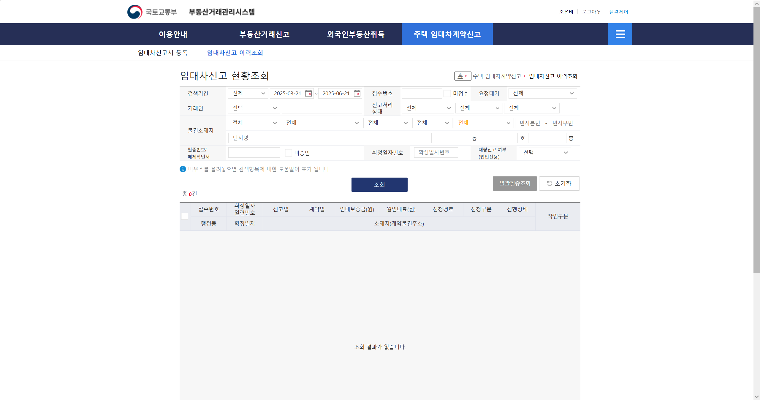Toggle the select-all table header checkbox
This screenshot has width=760, height=400.
185,216
